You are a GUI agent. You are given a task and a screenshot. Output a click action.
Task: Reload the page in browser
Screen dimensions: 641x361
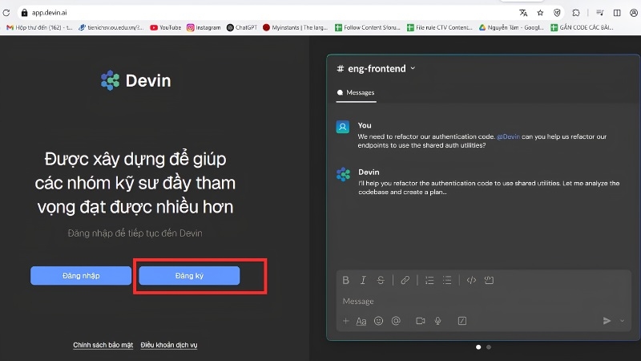click(x=6, y=13)
